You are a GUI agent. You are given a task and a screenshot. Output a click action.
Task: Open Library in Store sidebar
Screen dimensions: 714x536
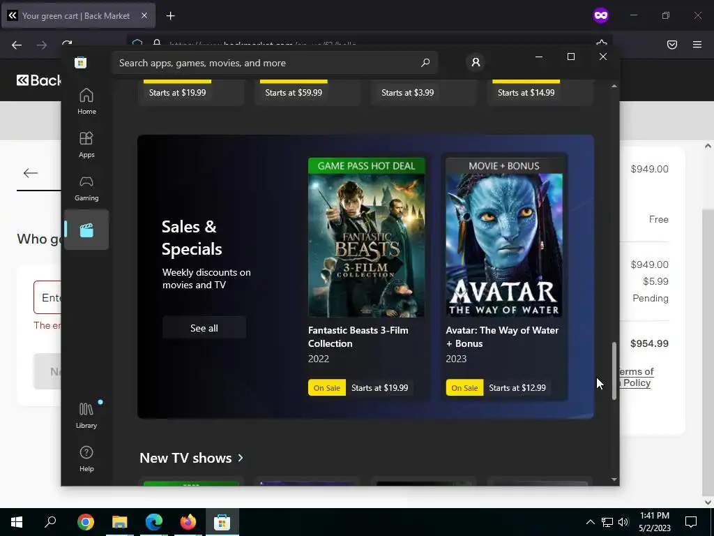point(86,415)
